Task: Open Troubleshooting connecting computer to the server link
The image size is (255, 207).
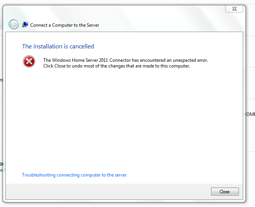Action: tap(74, 175)
